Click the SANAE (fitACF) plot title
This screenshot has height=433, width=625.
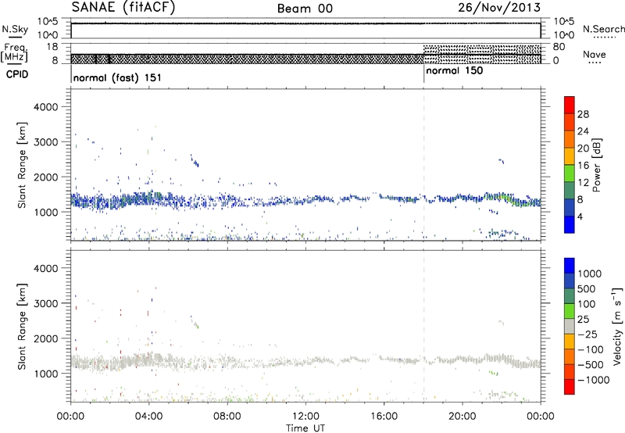[x=123, y=8]
